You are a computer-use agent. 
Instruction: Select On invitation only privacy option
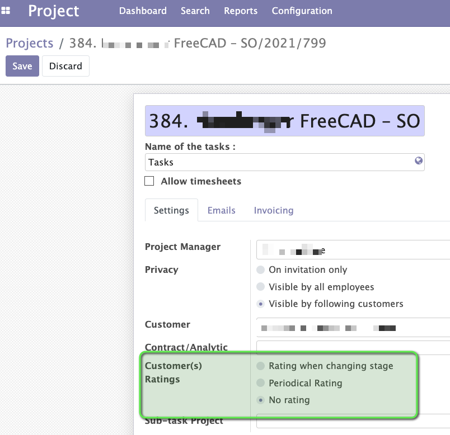pos(260,269)
